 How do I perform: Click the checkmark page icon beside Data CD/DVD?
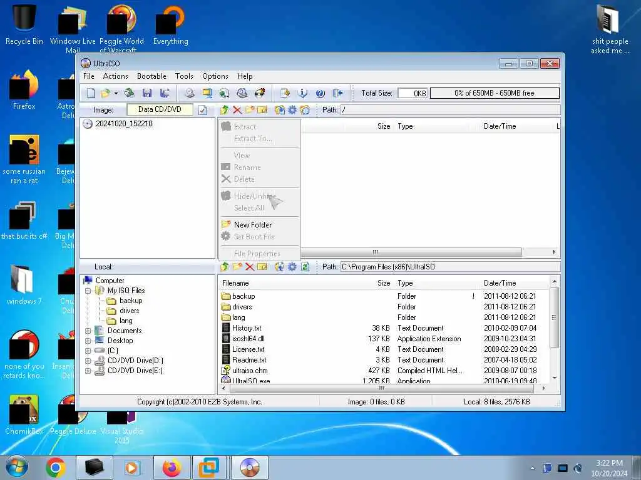click(202, 110)
